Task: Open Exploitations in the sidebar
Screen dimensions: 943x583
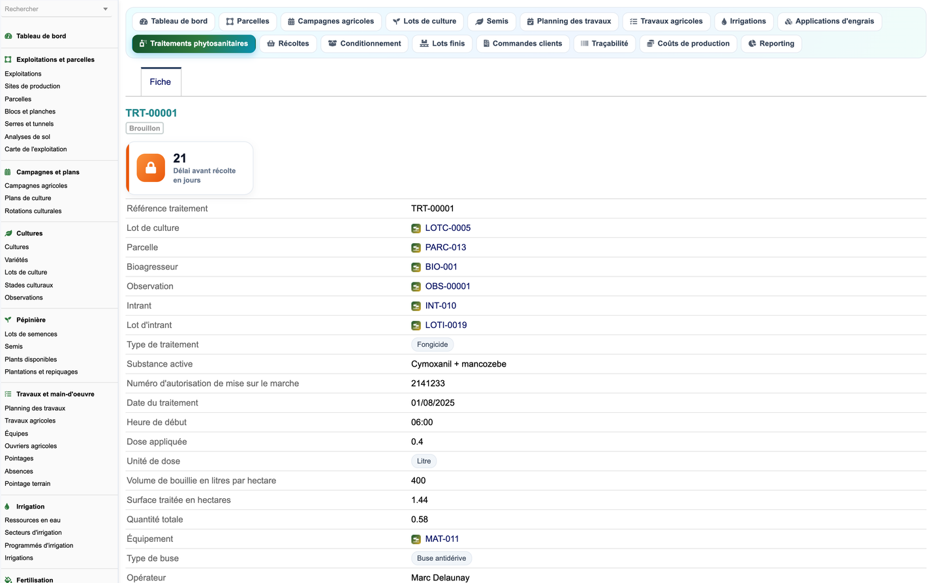Action: point(23,74)
